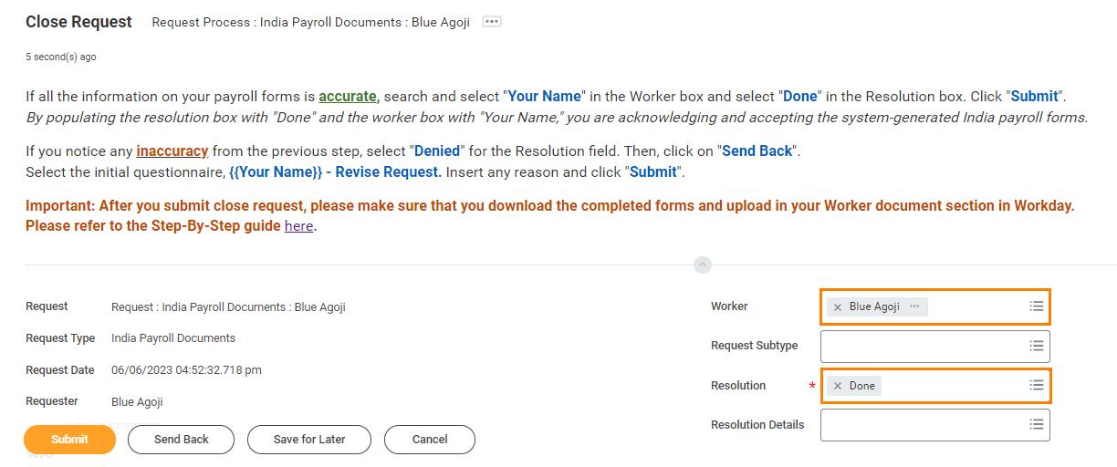Select the Blue Agoji chip text
The height and width of the screenshot is (467, 1117).
[x=874, y=306]
